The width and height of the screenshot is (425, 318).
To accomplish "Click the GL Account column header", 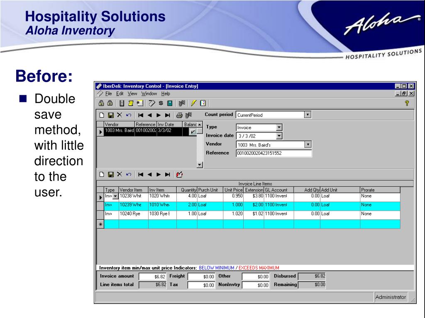I will pos(279,190).
